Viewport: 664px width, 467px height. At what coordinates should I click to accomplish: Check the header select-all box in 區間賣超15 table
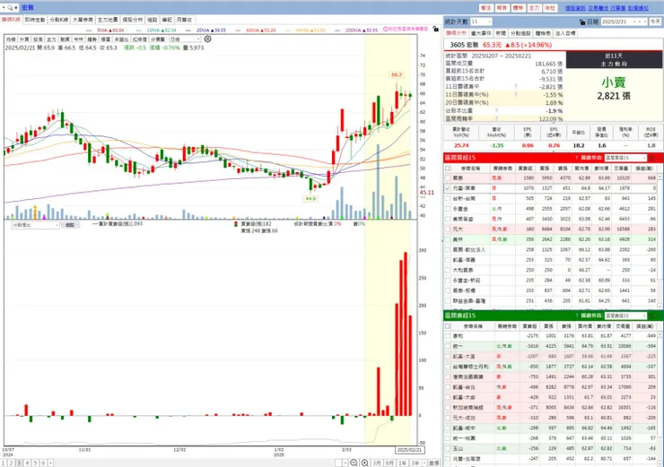pyautogui.click(x=448, y=326)
